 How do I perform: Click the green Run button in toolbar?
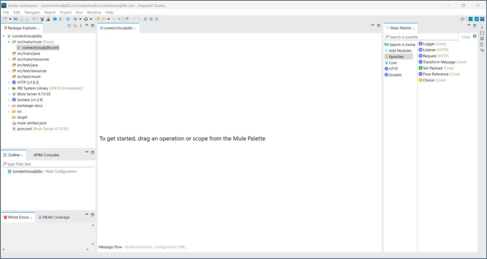(x=85, y=19)
